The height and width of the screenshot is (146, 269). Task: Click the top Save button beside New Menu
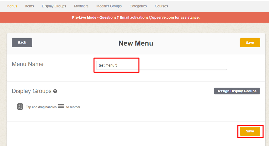coord(250,43)
